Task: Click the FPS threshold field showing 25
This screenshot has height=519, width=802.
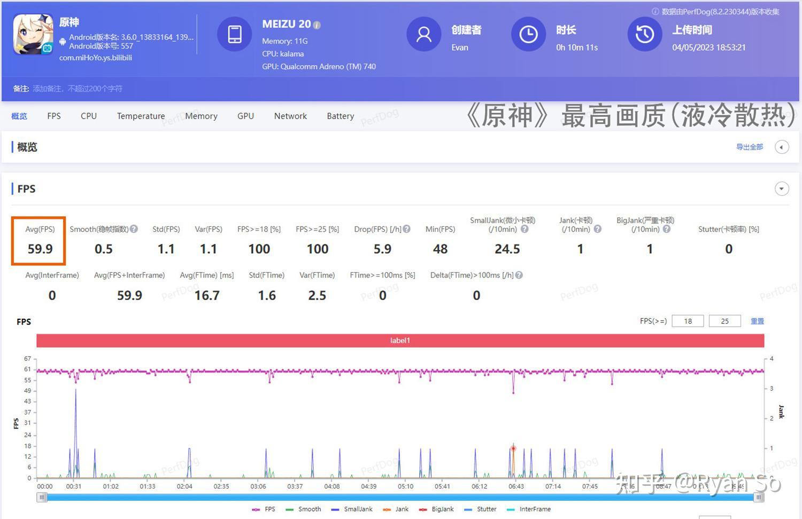Action: click(724, 321)
